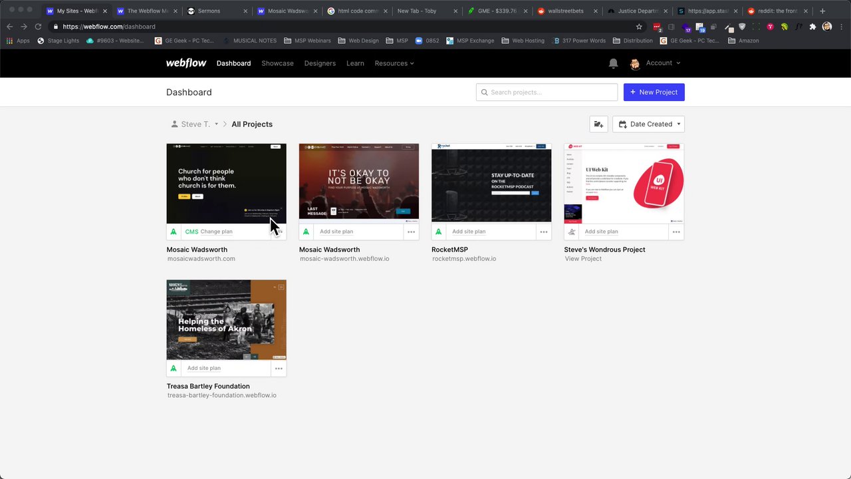
Task: Click the browser address bar URL
Action: click(109, 27)
